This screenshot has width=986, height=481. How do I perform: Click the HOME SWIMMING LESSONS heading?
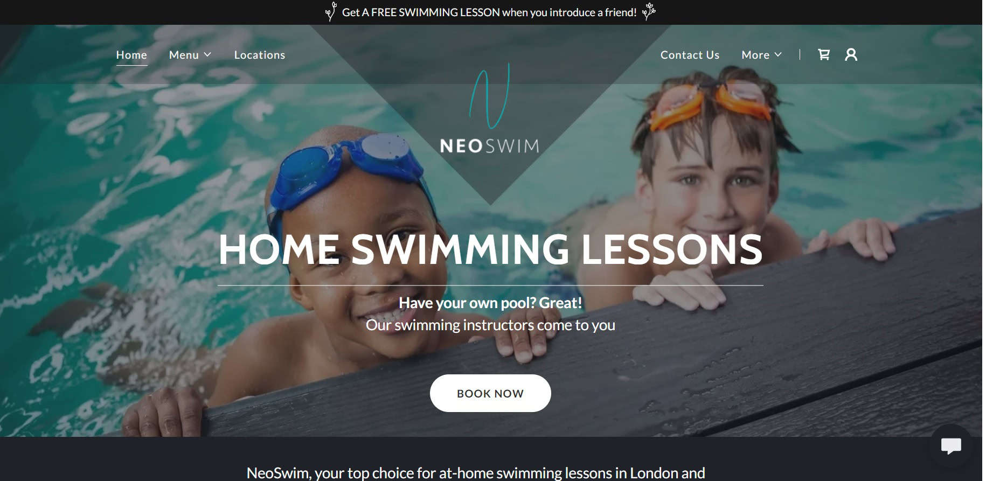[x=490, y=250]
